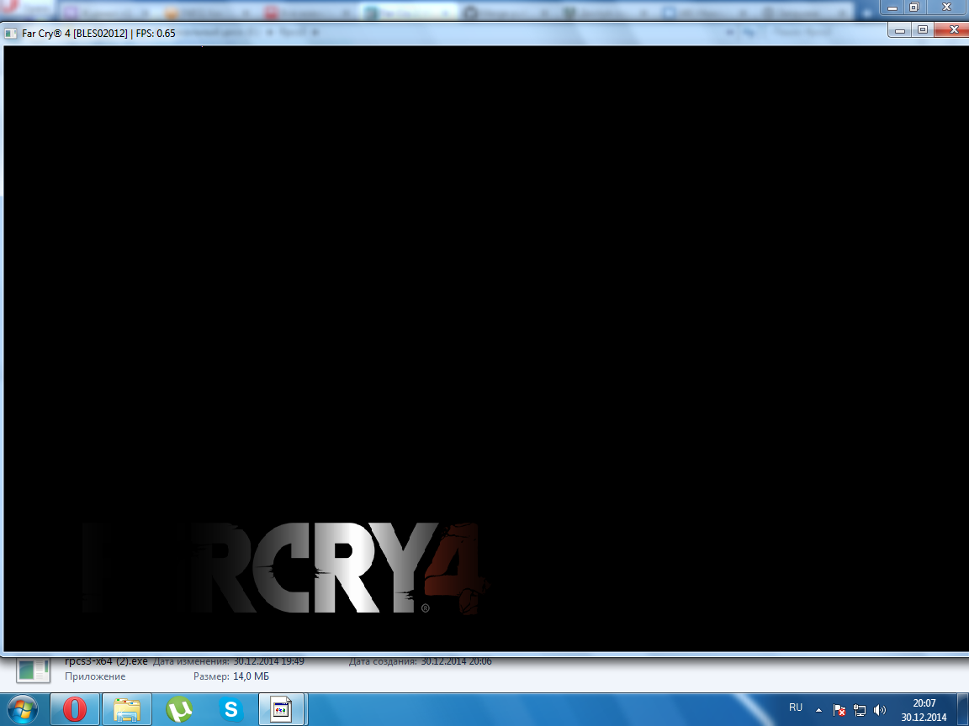Open the Windows Start menu
Viewport: 969px width, 726px height.
point(22,709)
